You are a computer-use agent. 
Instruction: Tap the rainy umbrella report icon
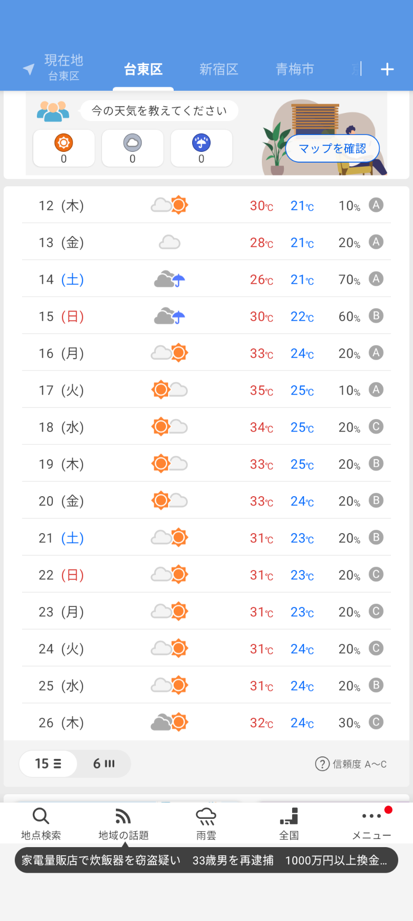[x=201, y=148]
